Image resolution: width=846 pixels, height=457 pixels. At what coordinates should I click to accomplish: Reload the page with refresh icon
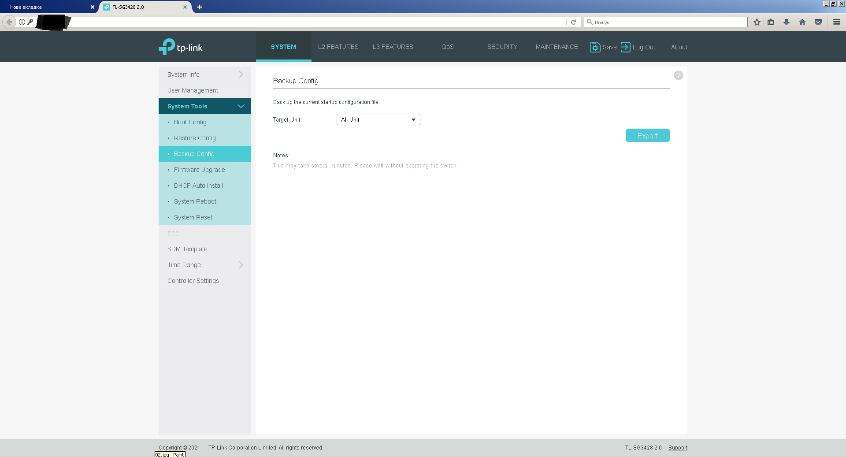click(x=573, y=22)
